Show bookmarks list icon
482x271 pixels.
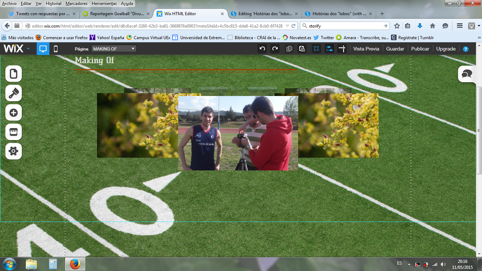coord(407,26)
